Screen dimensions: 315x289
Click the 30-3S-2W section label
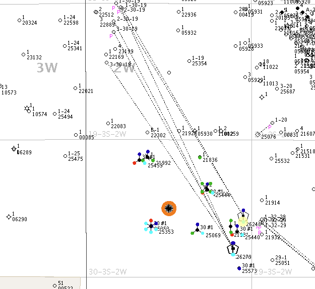point(107,272)
